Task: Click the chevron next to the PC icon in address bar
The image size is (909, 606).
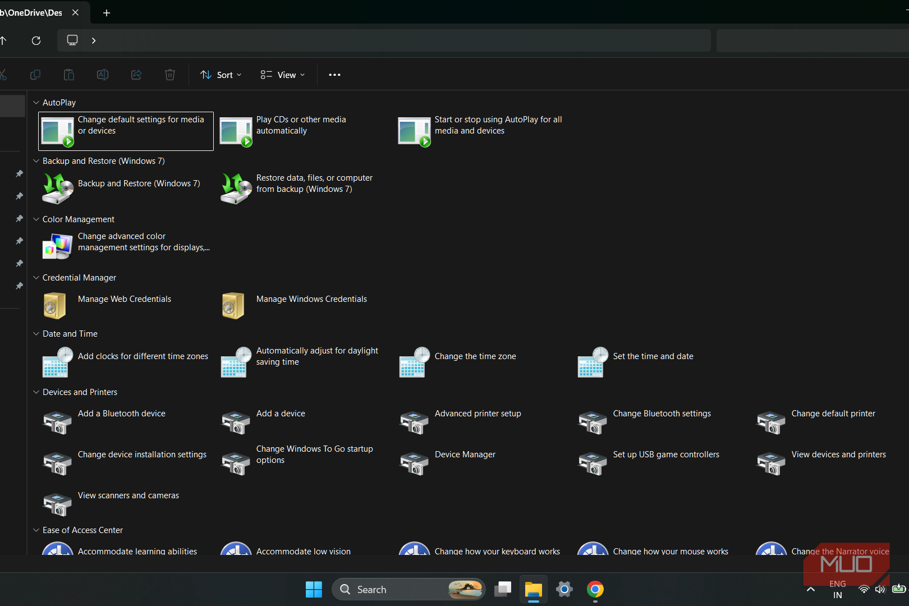Action: click(94, 40)
